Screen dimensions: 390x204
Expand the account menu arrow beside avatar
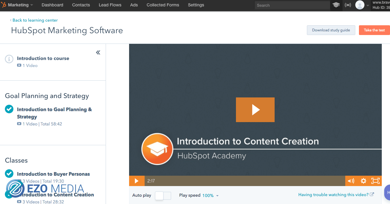point(368,5)
